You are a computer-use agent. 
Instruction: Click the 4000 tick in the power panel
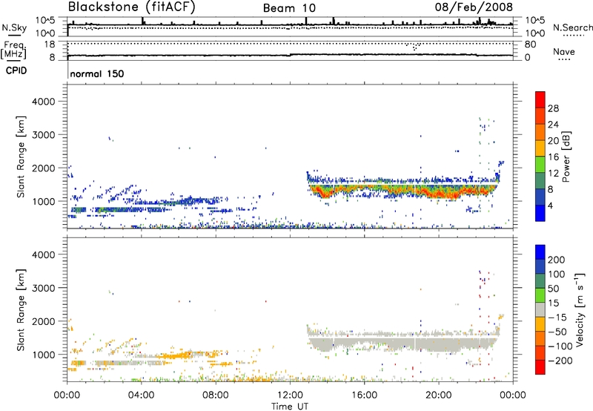coord(44,102)
